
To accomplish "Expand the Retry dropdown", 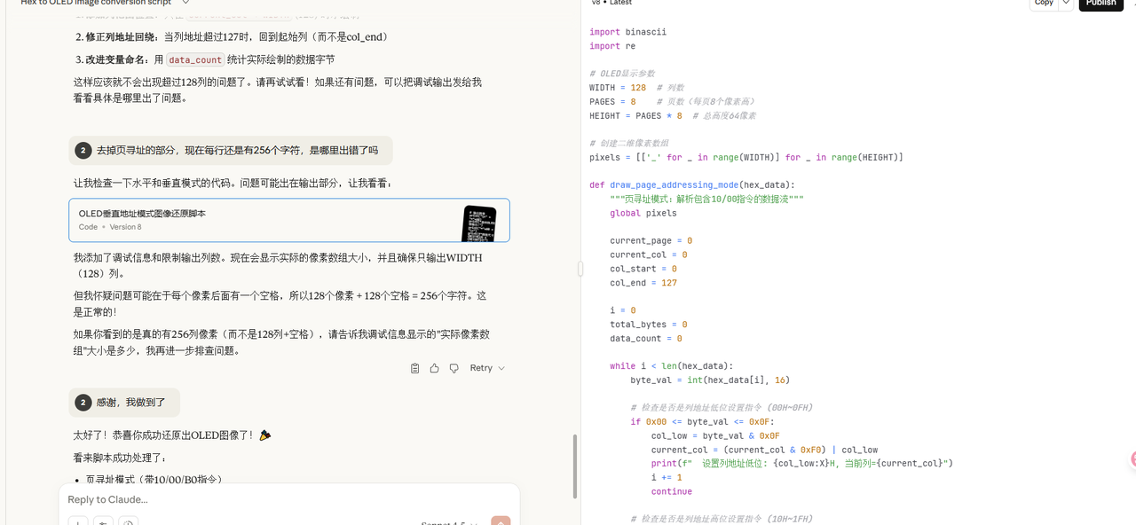I will (x=487, y=368).
